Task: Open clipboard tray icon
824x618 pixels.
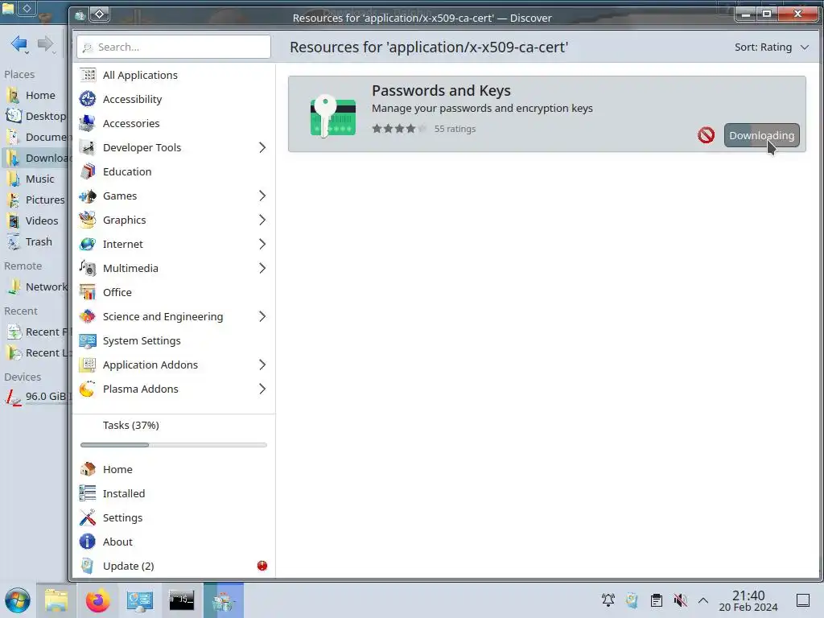Action: [657, 600]
